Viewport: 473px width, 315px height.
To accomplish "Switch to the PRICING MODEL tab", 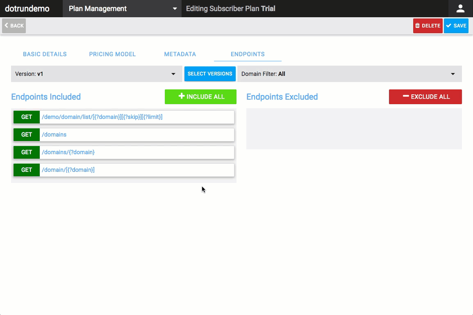I will coord(112,54).
